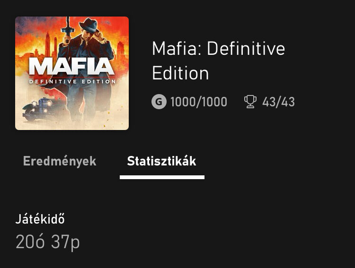The image size is (355, 268).
Task: Click the MAFIA logo on the cover
Action: (x=72, y=66)
